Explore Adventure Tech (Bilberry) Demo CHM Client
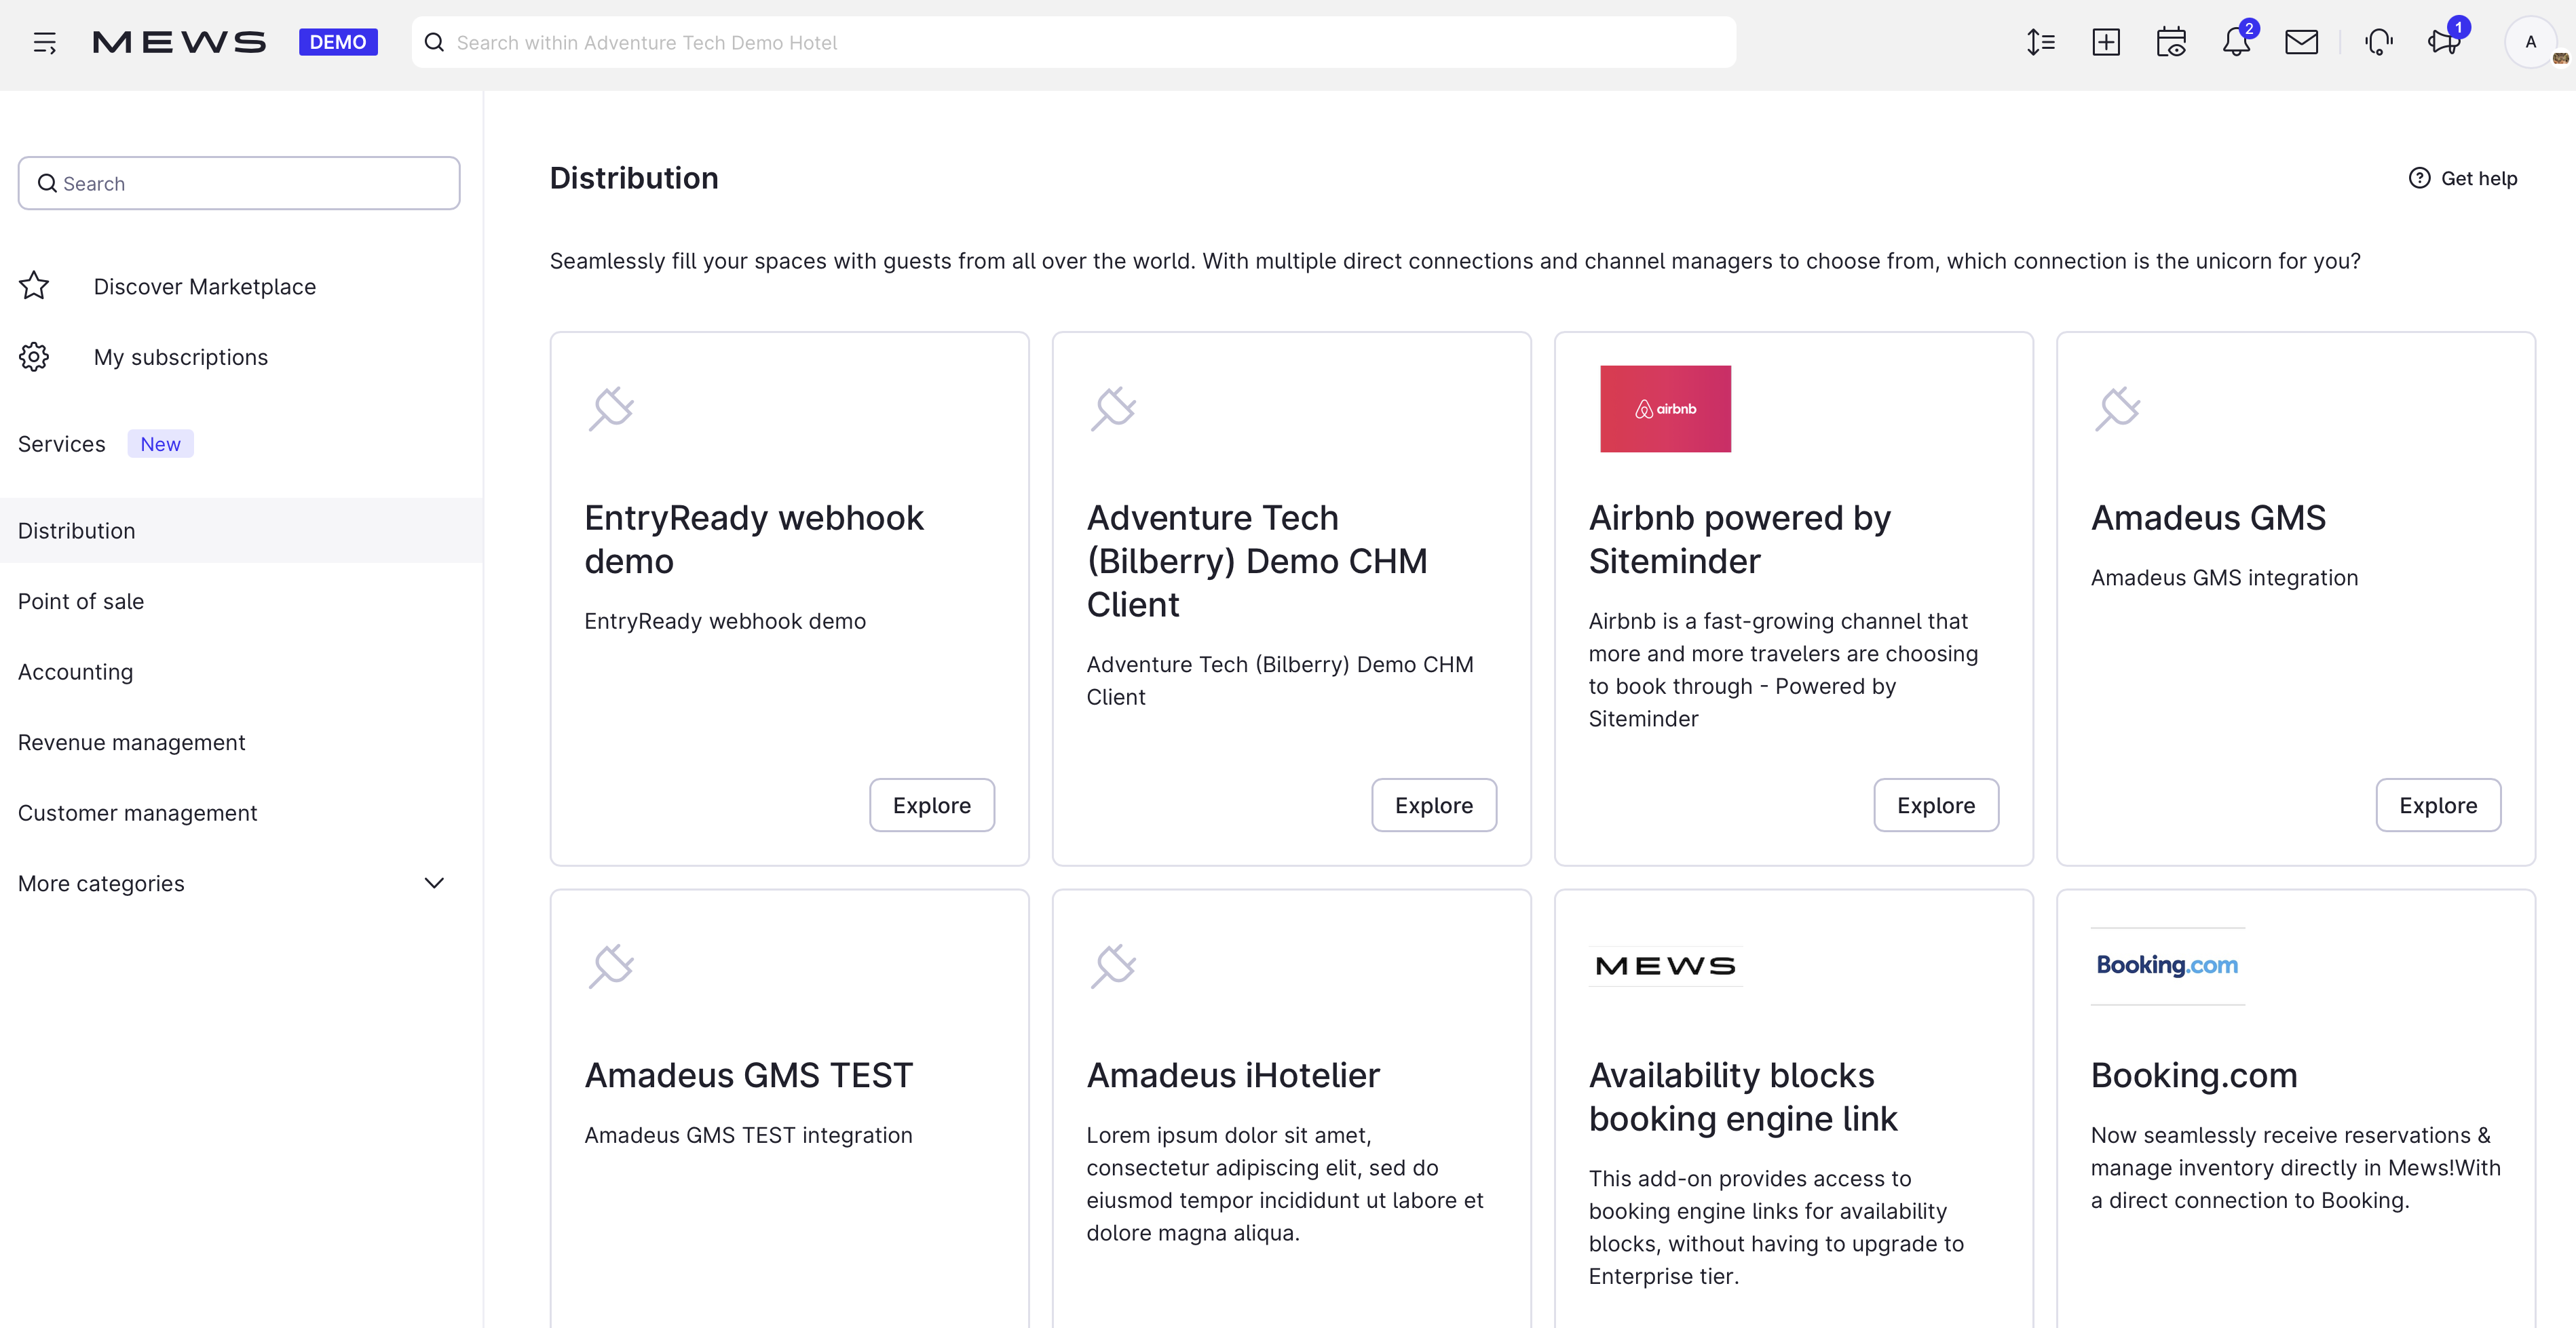 1434,804
